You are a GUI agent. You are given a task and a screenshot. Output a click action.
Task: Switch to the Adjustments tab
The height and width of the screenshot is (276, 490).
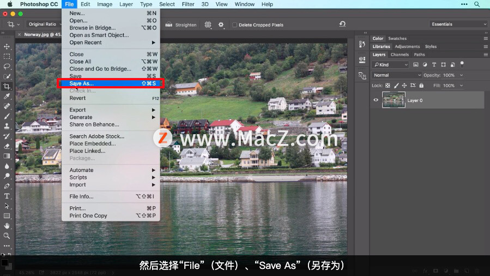[x=407, y=46]
